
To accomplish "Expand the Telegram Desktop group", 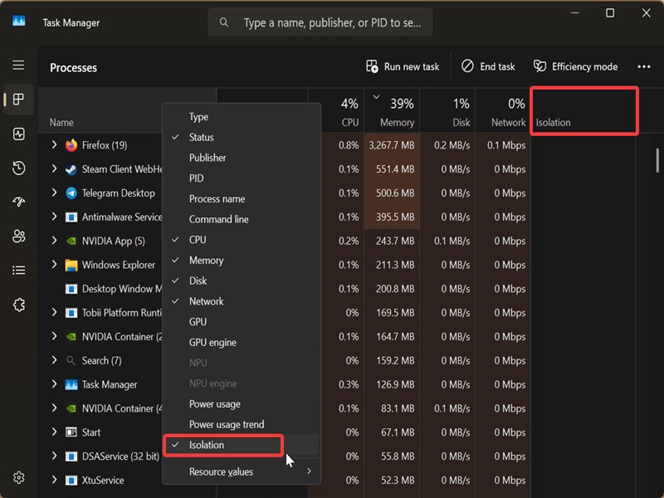I will coord(54,193).
